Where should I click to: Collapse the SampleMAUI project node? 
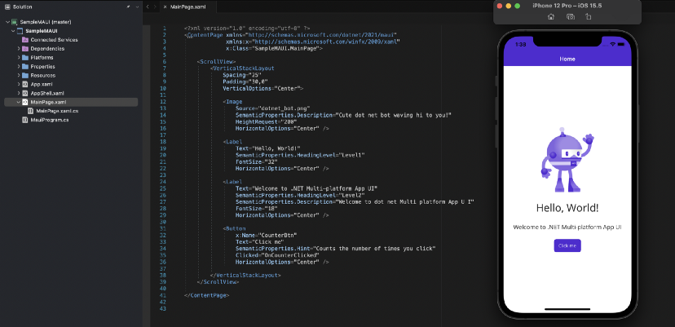(13, 31)
